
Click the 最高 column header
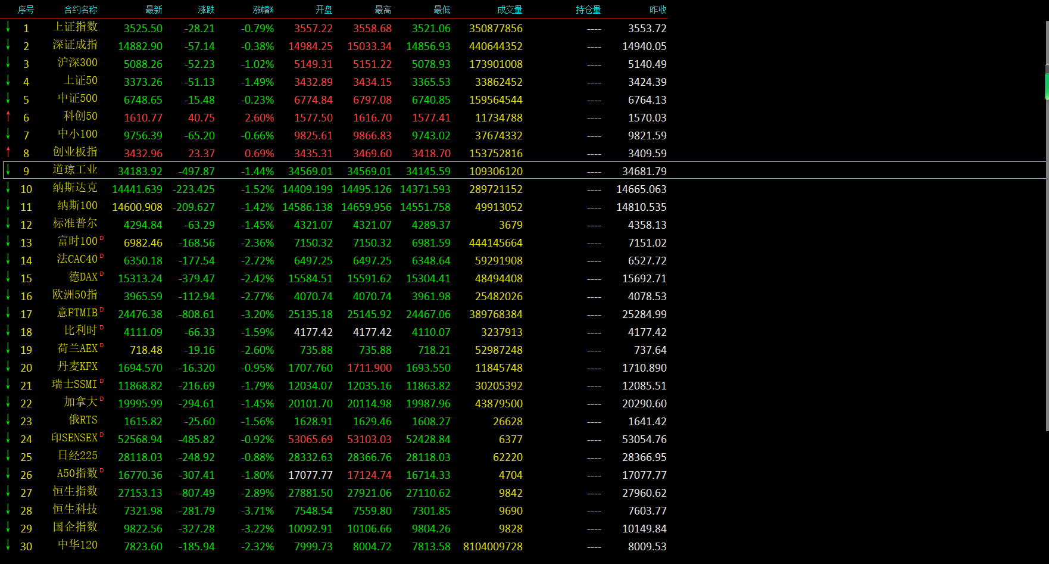(383, 10)
